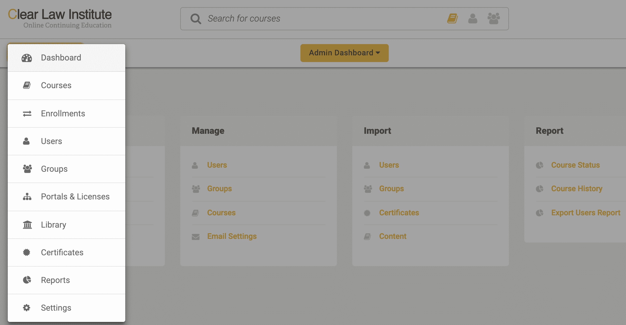Open the Course Status report link

click(x=575, y=165)
